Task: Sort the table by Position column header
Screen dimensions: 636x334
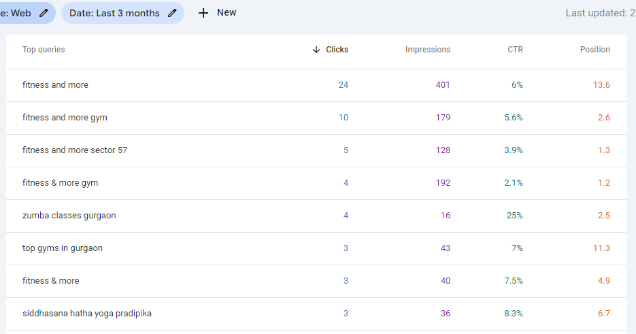Action: [x=595, y=50]
